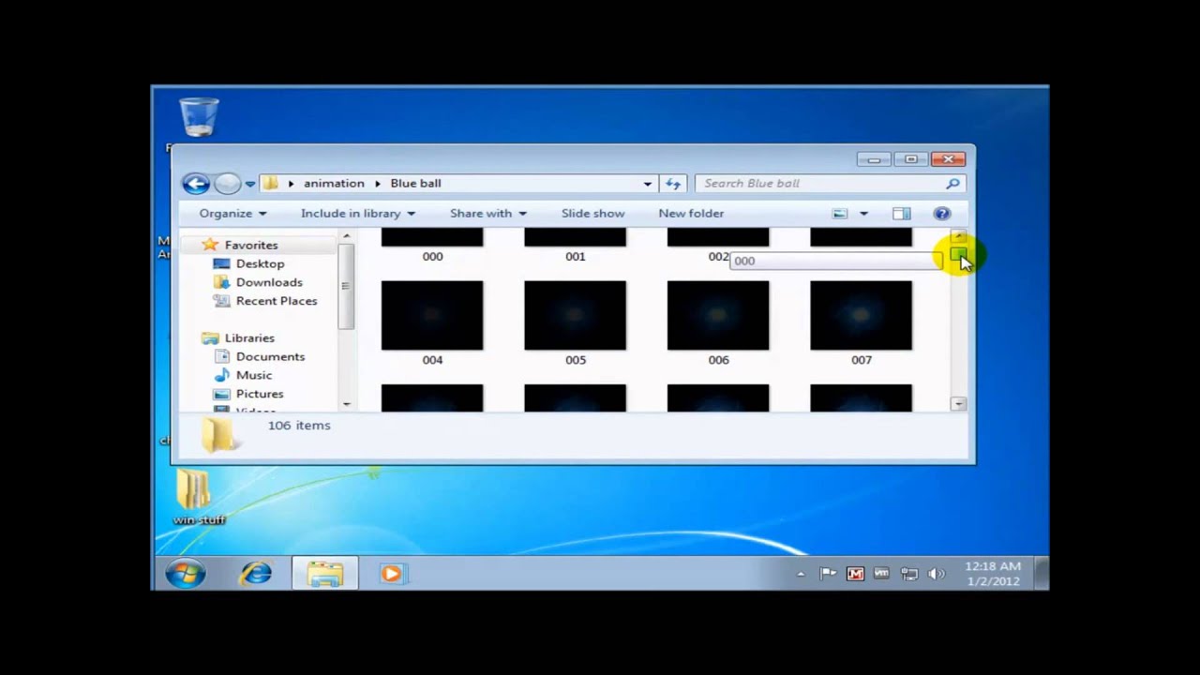The height and width of the screenshot is (675, 1200).
Task: Open the Share with dropdown
Action: click(x=488, y=214)
